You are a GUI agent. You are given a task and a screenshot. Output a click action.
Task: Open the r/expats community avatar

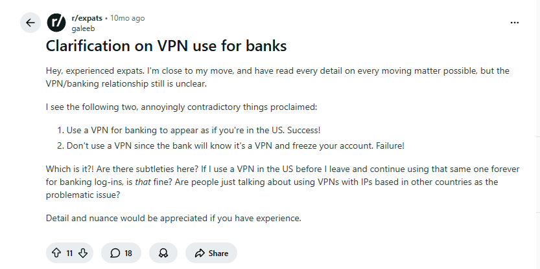pyautogui.click(x=56, y=23)
